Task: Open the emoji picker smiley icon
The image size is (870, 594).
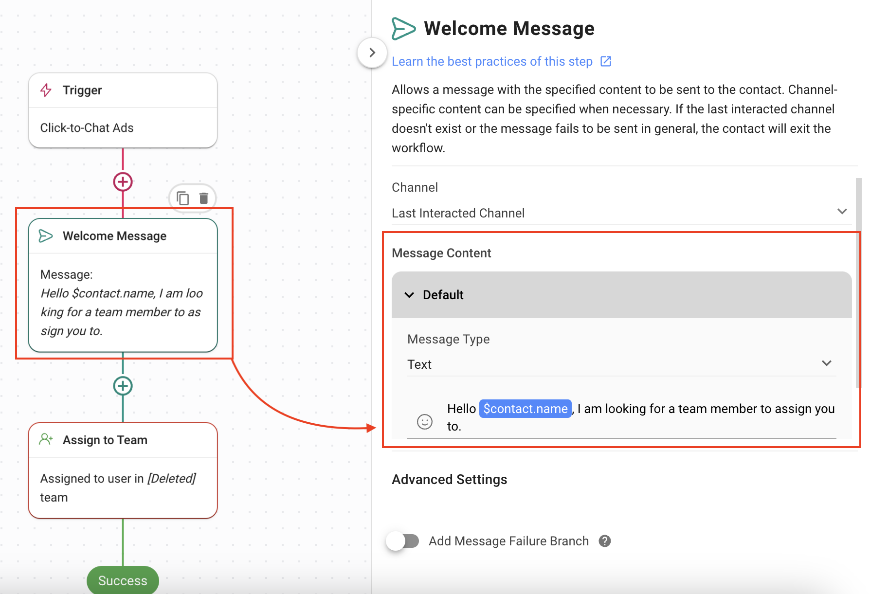Action: click(424, 421)
